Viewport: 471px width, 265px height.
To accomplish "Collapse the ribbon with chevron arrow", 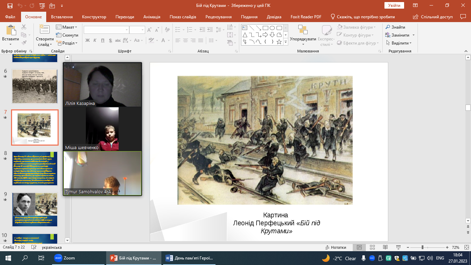I will coord(466,51).
